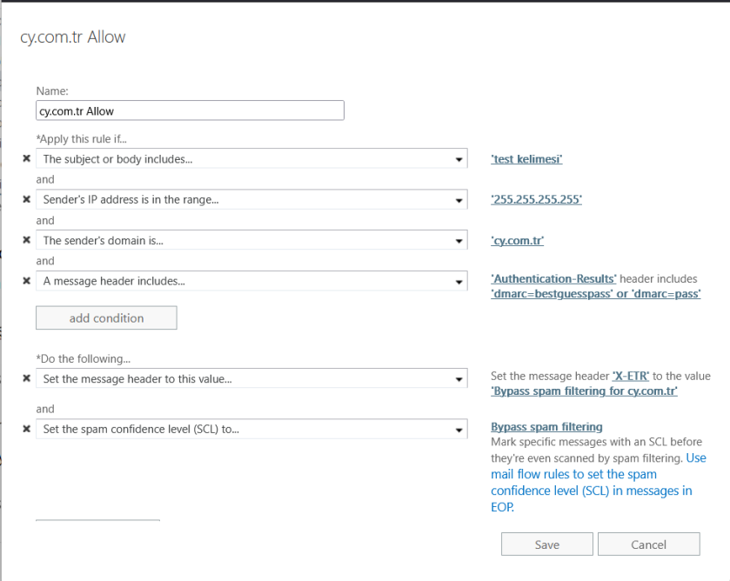Remove the set spam confidence level action
Image resolution: width=730 pixels, height=581 pixels.
(x=26, y=429)
